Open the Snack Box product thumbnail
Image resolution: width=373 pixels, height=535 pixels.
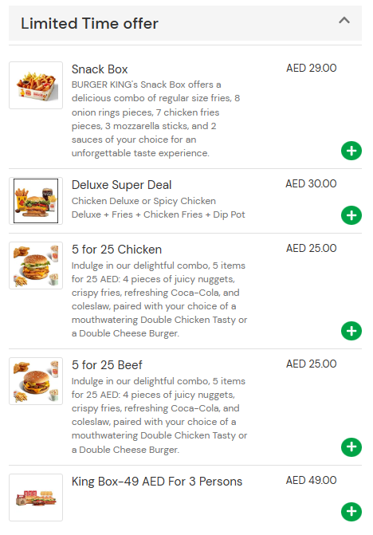point(36,85)
